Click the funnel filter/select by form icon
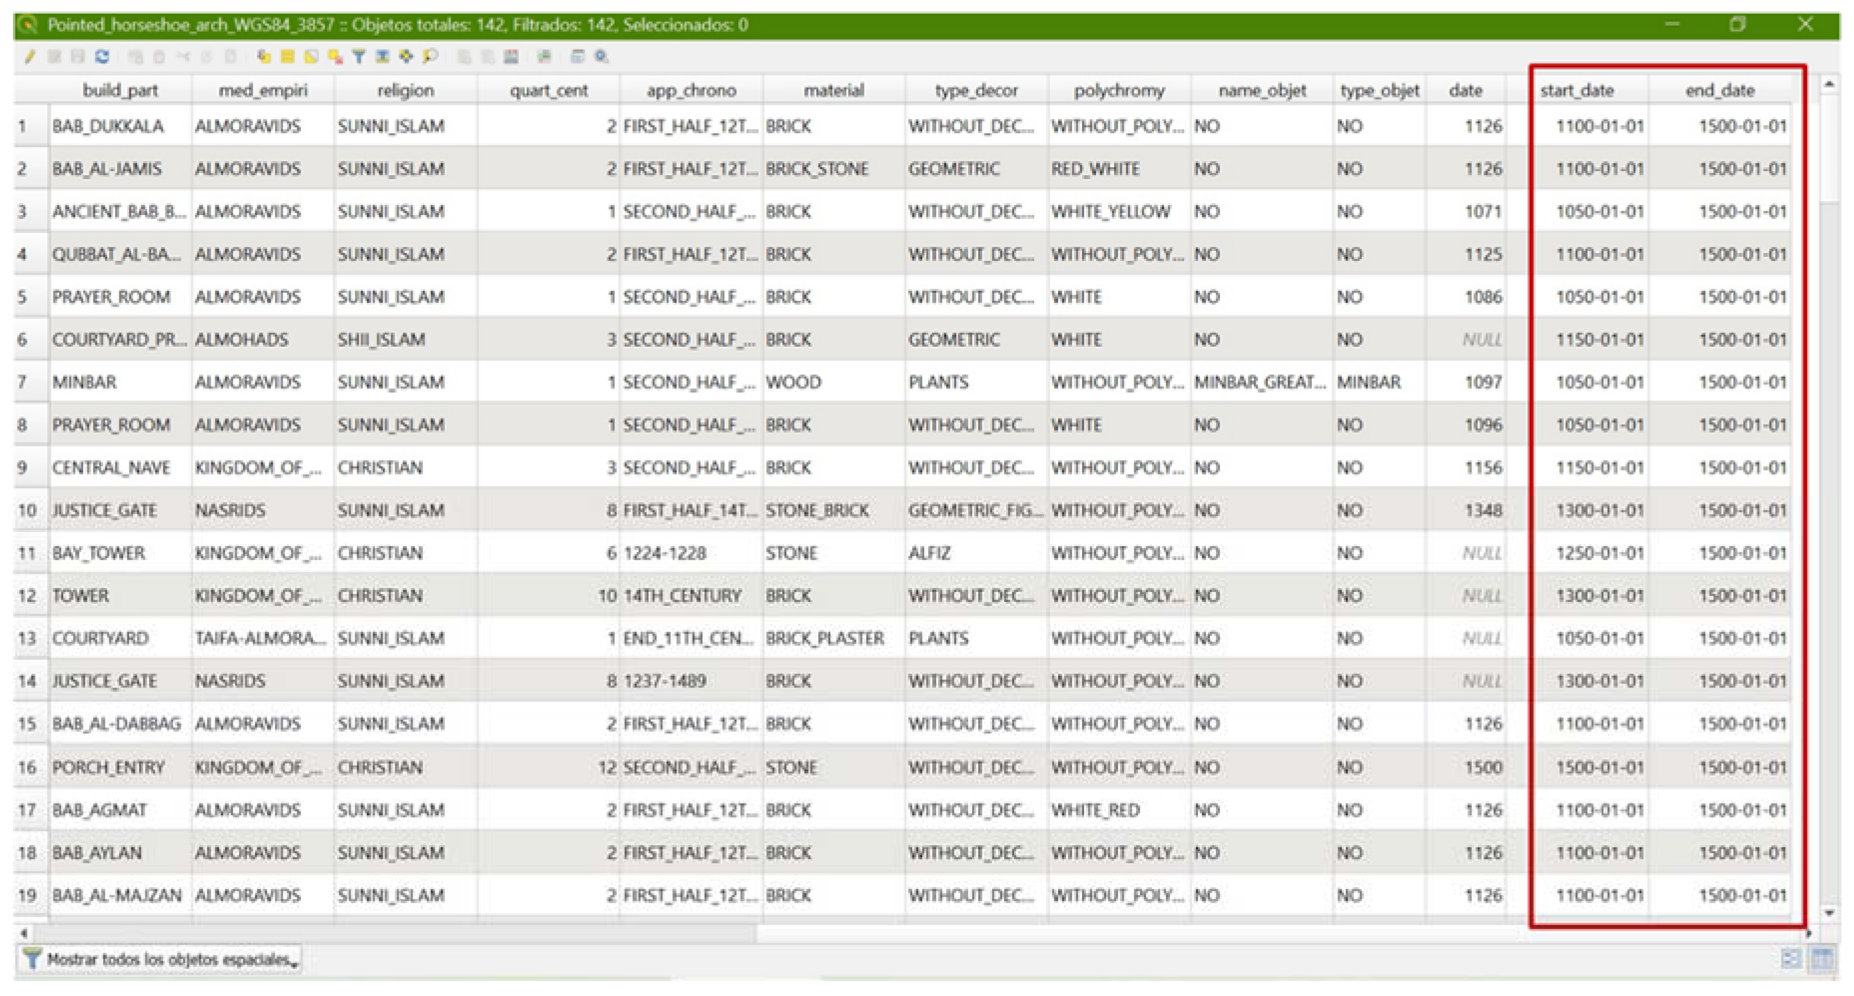Image resolution: width=1854 pixels, height=996 pixels. tap(359, 56)
